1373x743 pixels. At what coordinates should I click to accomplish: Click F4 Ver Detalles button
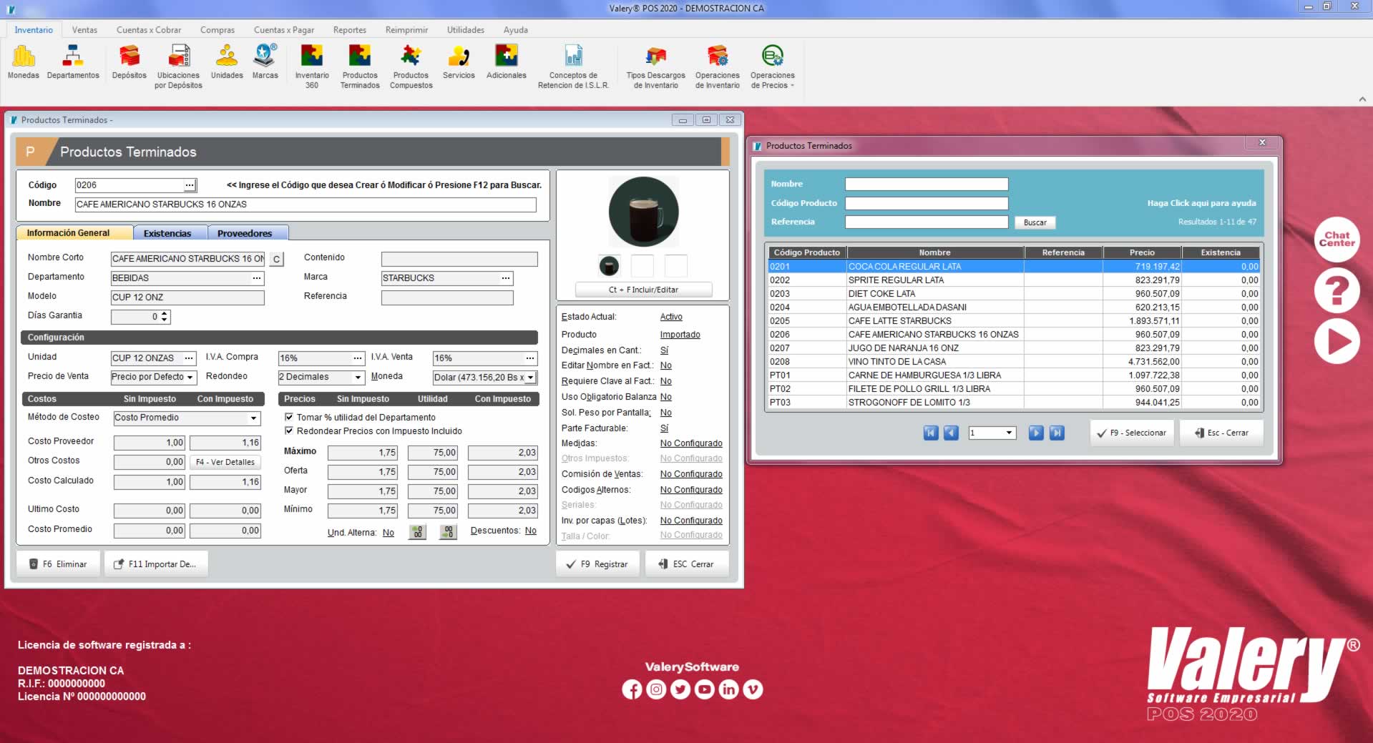click(225, 462)
